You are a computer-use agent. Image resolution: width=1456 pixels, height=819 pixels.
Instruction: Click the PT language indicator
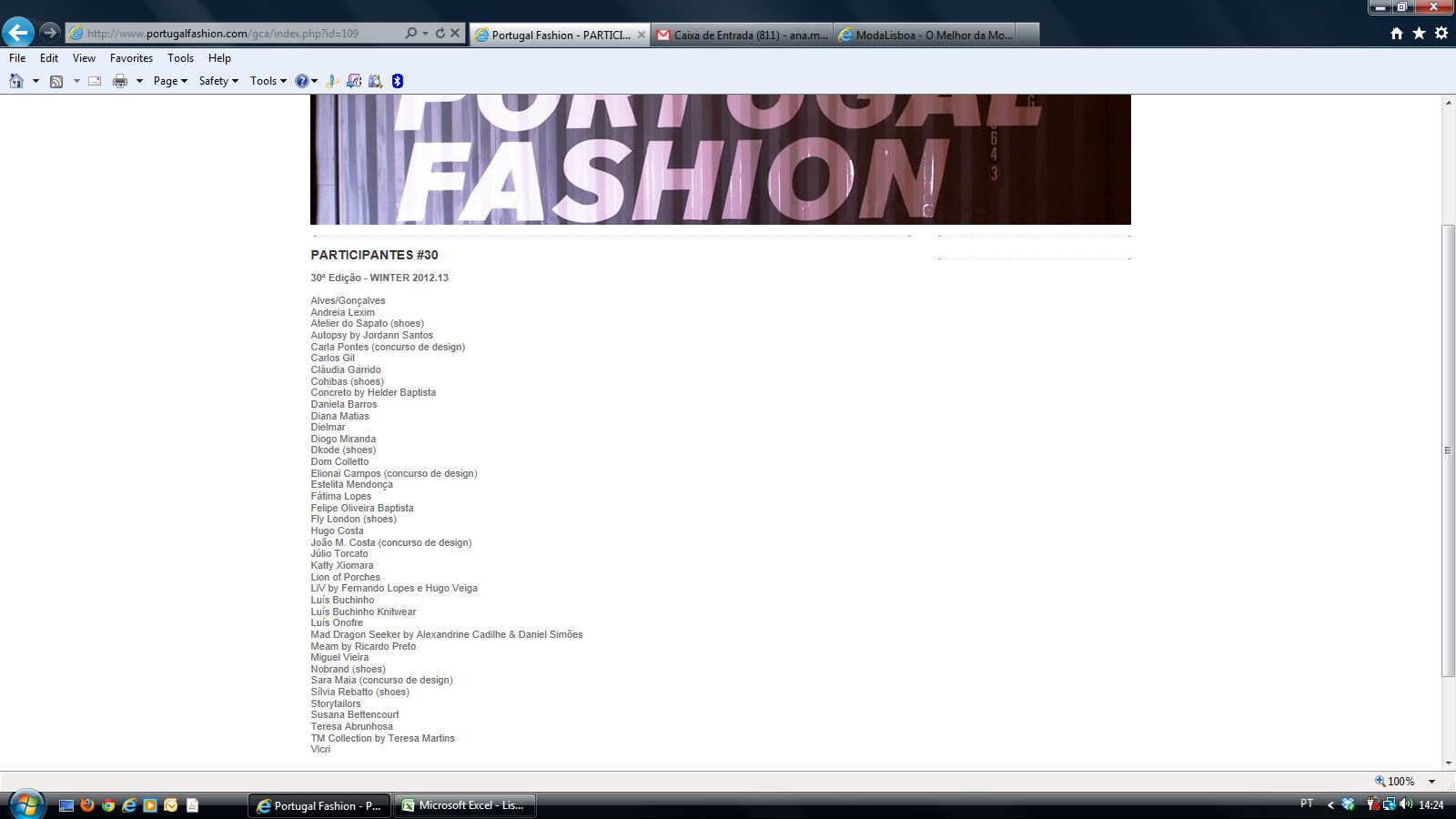(x=1307, y=804)
